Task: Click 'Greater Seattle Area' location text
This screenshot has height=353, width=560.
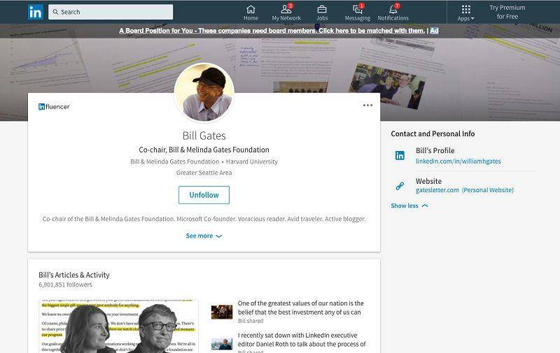Action: tap(204, 173)
